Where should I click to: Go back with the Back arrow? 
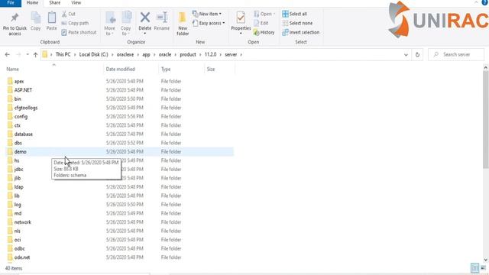click(x=7, y=54)
